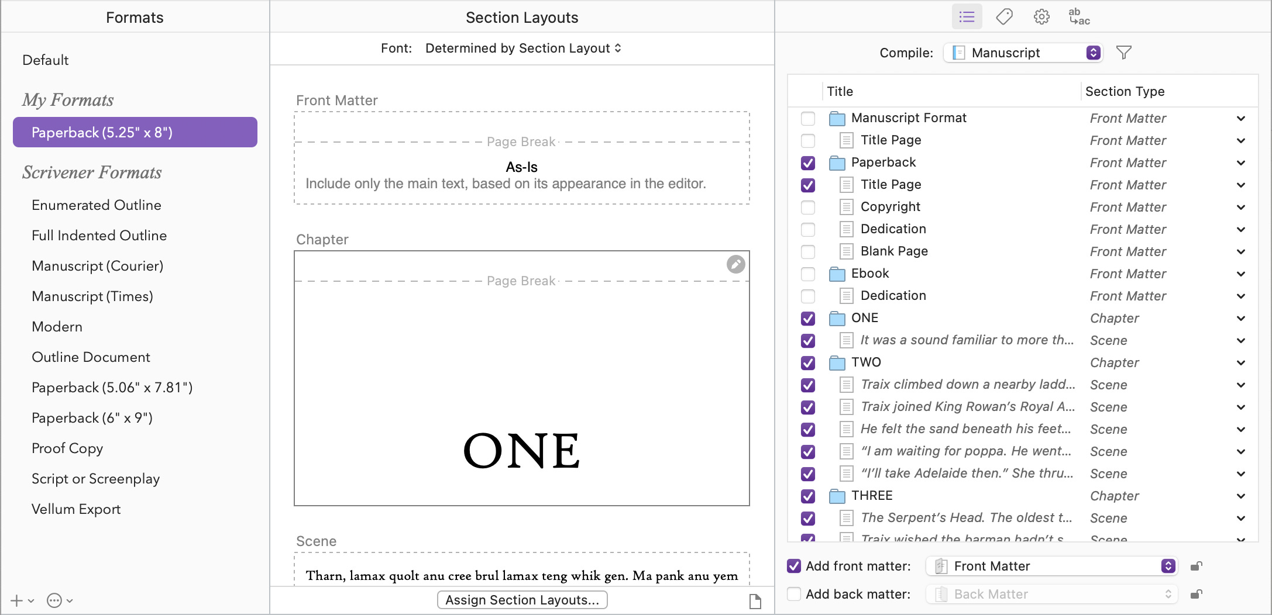1272x615 pixels.
Task: Click the THREE chapter folder icon
Action: click(x=837, y=496)
